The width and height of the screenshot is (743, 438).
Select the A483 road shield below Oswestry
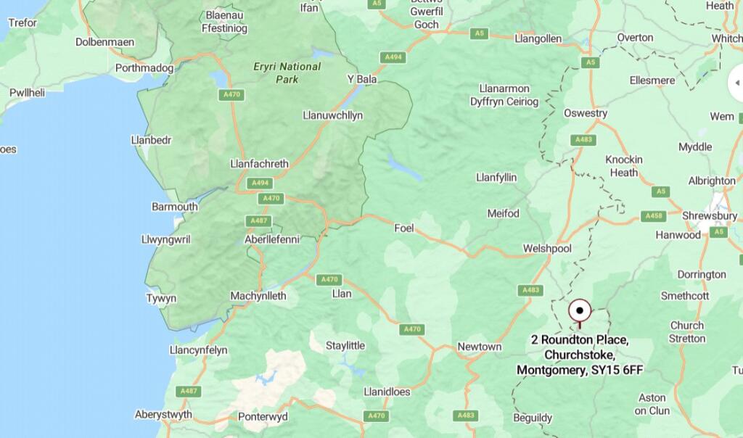pos(583,140)
